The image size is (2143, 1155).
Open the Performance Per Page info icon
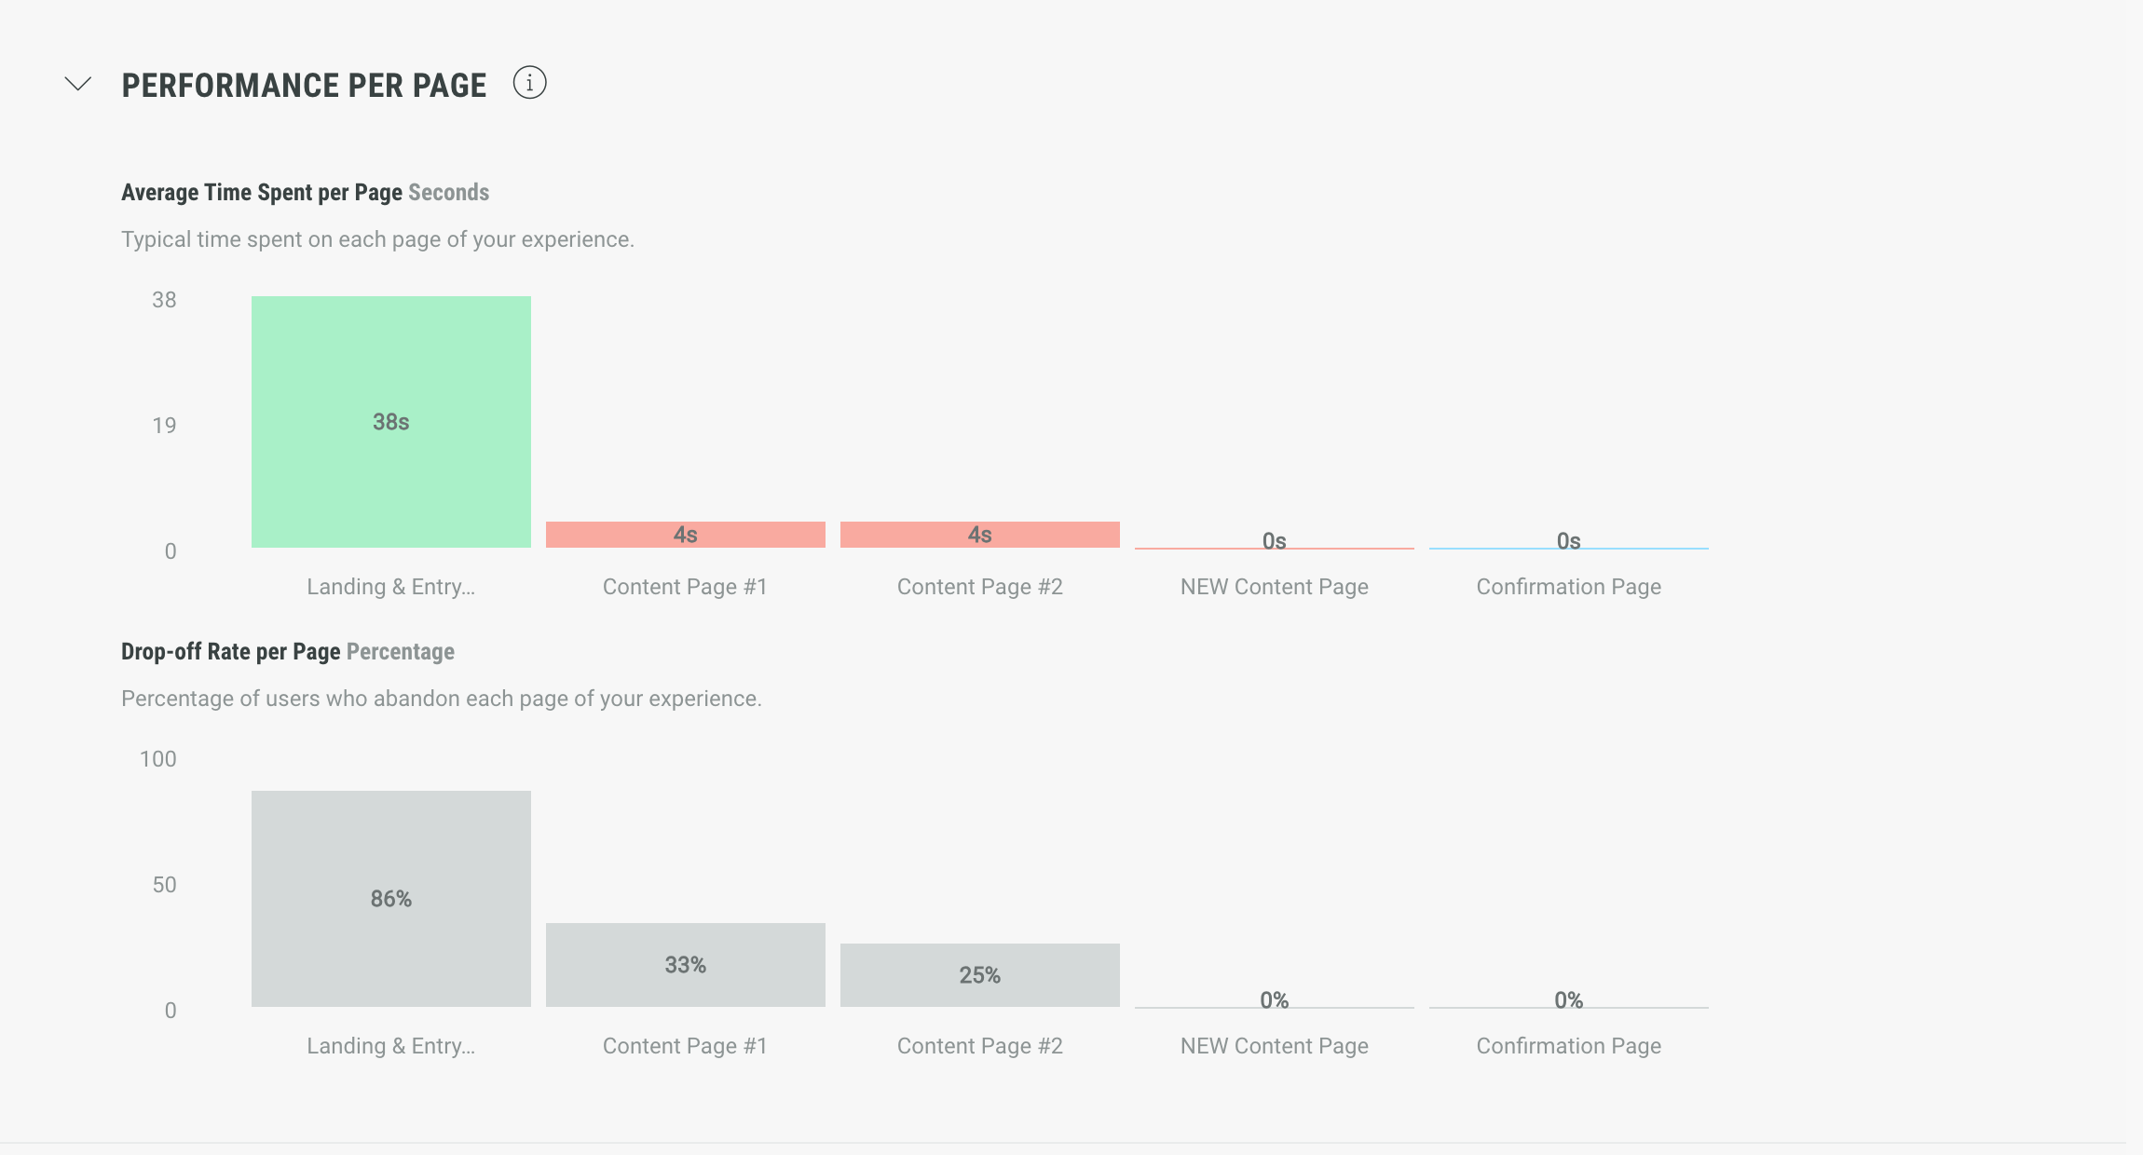(x=529, y=84)
